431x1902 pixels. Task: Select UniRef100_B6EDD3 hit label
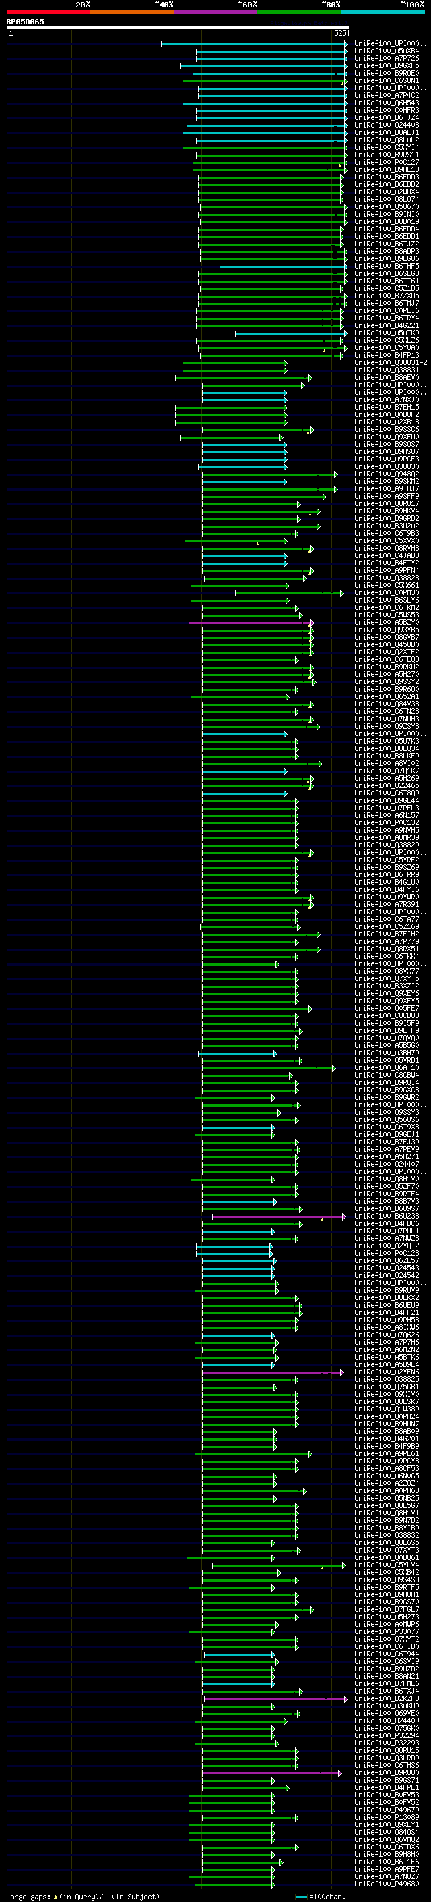click(387, 177)
